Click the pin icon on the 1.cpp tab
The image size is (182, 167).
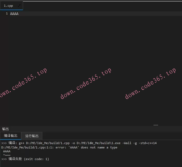tap(19, 6)
